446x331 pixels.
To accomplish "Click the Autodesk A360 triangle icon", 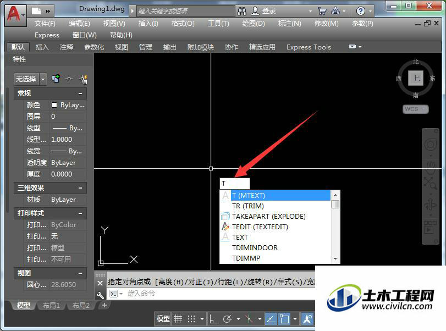I will 335,11.
